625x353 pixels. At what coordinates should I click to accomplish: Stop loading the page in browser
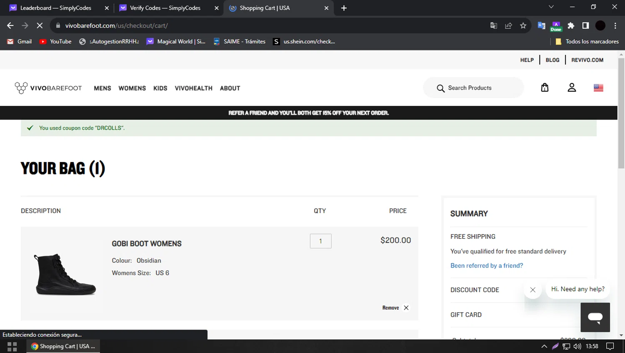tap(40, 25)
